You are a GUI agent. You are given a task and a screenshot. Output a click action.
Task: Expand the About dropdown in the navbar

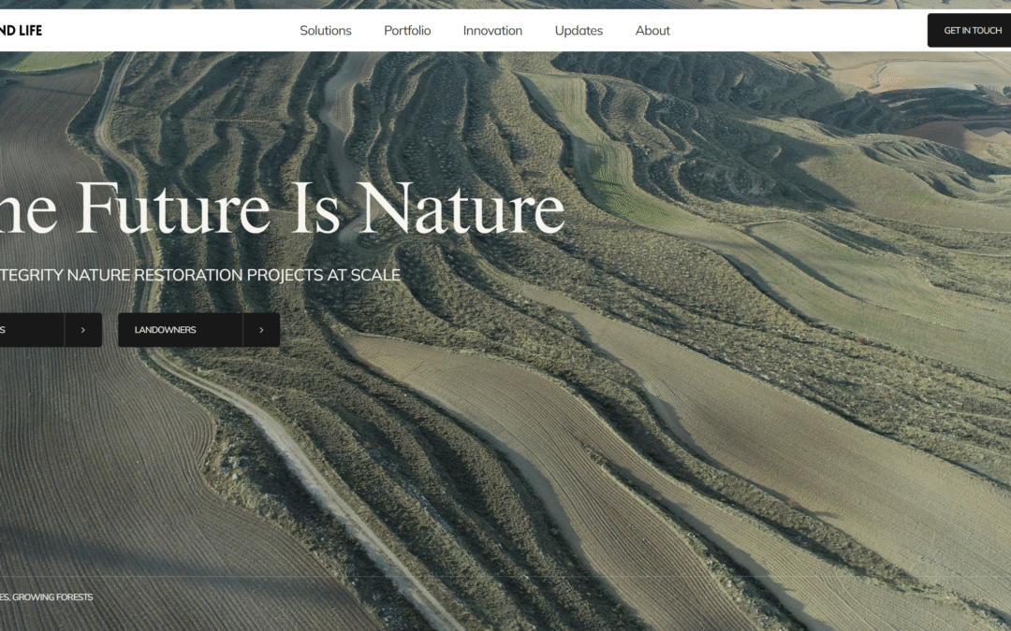(x=652, y=30)
